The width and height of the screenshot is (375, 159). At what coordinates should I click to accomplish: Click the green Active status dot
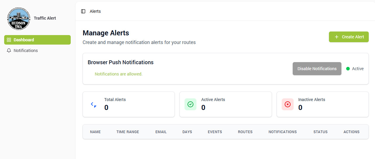348,69
